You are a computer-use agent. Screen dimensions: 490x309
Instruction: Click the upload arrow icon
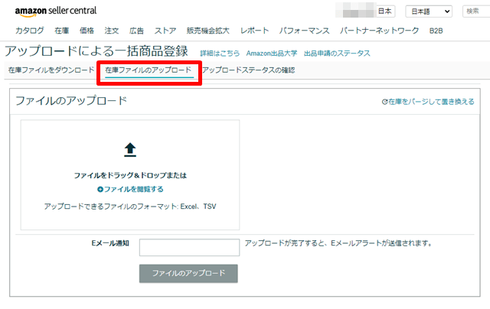129,149
